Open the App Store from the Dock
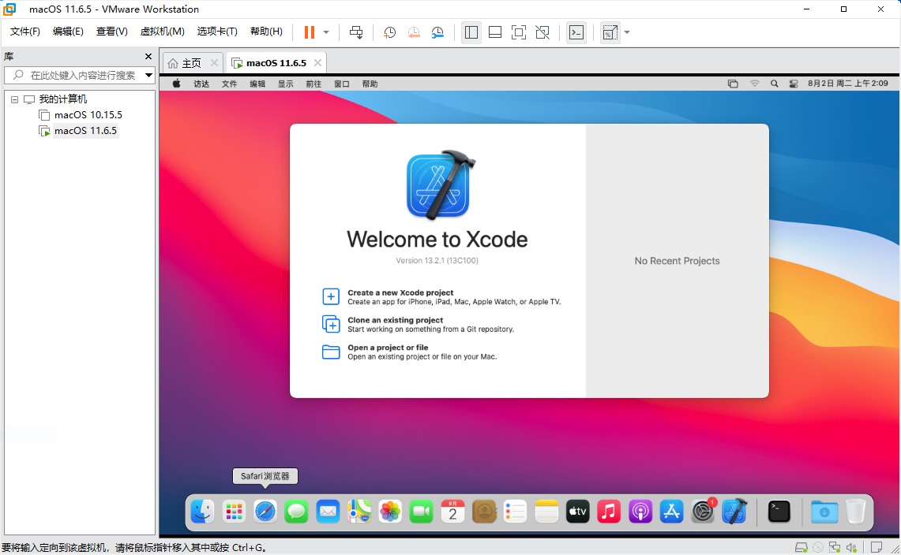The height and width of the screenshot is (555, 901). click(x=671, y=512)
